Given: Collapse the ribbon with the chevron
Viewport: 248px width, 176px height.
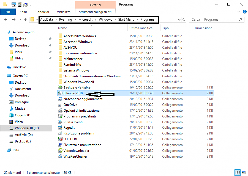Looking at the screenshot, I should [x=239, y=12].
